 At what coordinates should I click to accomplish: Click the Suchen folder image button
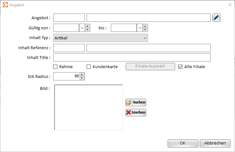point(136,102)
